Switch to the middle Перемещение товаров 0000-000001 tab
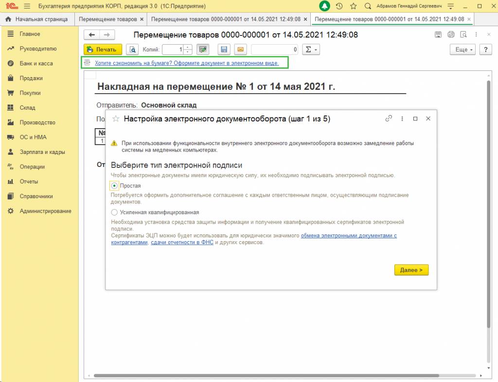The height and width of the screenshot is (382, 498). coord(226,19)
